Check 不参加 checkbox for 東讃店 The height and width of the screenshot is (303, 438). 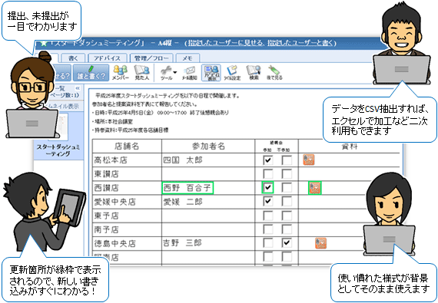[x=287, y=174]
